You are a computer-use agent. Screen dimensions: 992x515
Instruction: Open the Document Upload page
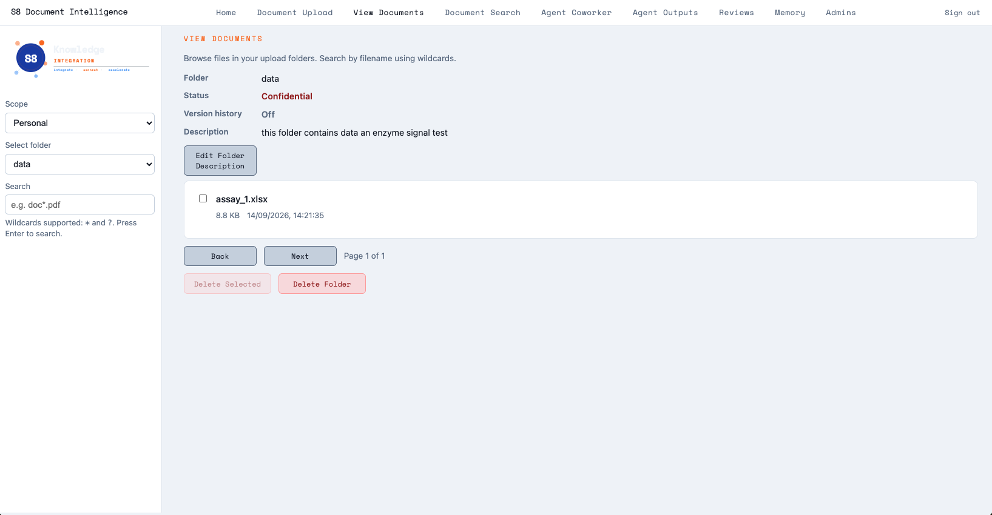point(295,13)
